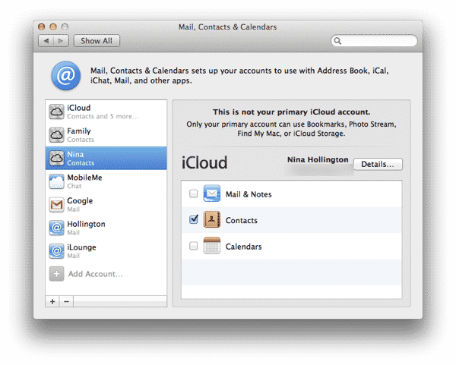
Task: Click the Calendars calendar icon
Action: click(x=212, y=246)
